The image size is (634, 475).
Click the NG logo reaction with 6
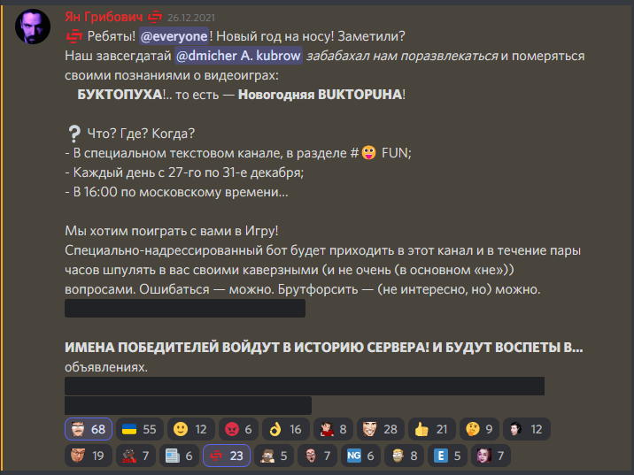coord(361,456)
